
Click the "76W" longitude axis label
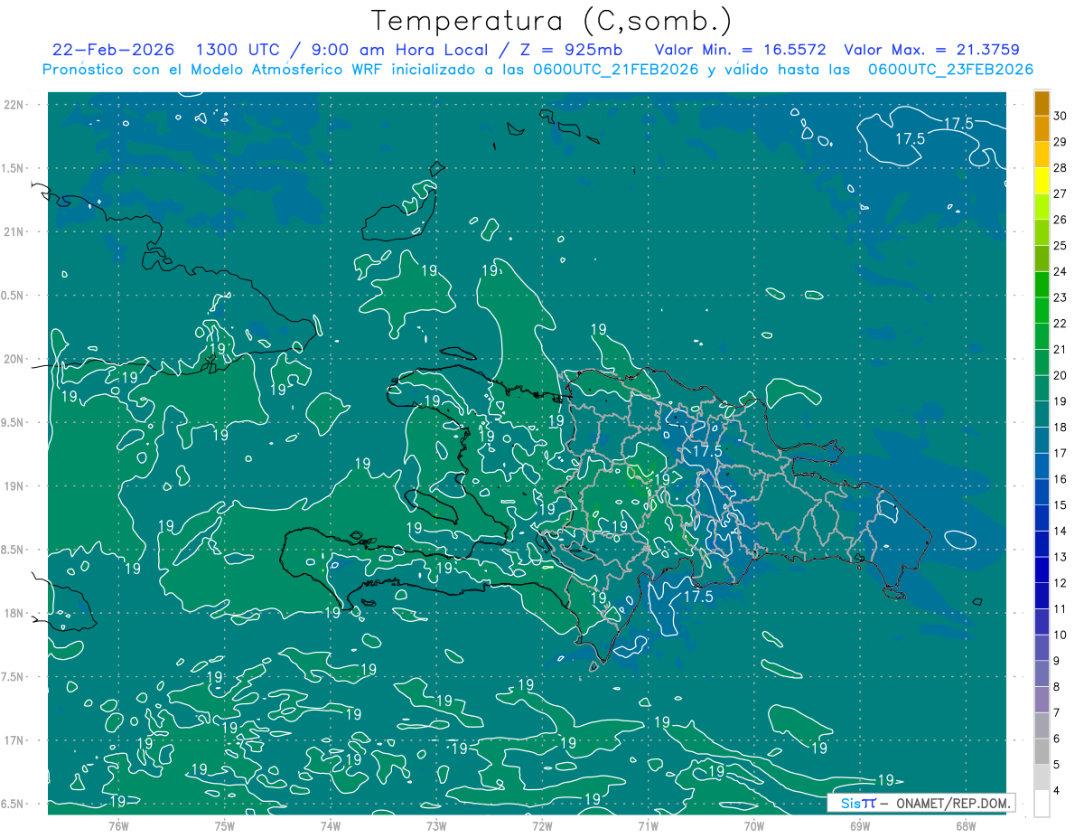(x=118, y=825)
